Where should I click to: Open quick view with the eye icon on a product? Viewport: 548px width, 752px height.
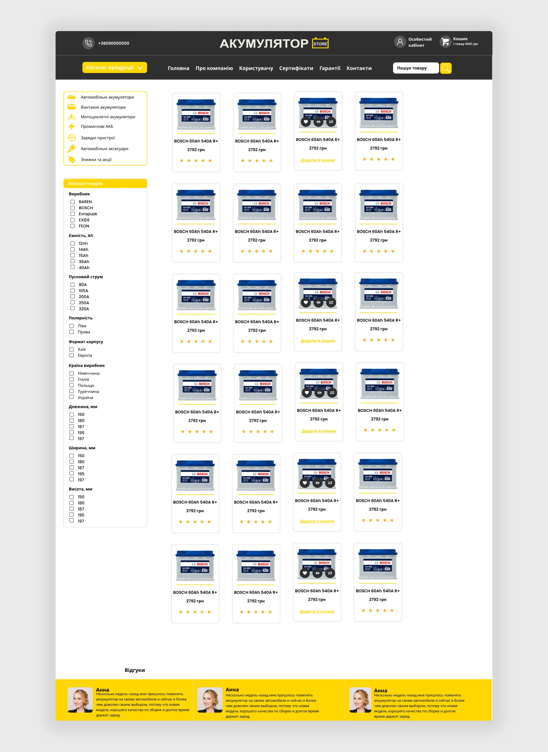[x=318, y=122]
